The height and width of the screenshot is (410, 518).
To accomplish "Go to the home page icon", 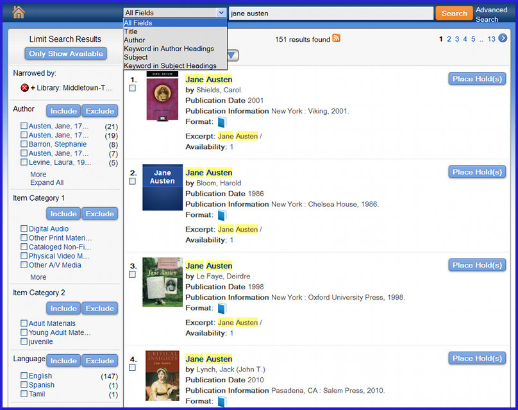I will [x=19, y=13].
